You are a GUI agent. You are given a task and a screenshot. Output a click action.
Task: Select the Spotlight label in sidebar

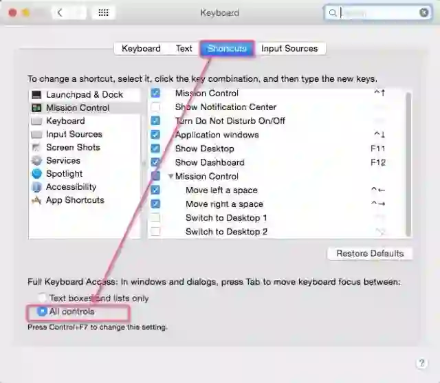coord(64,174)
